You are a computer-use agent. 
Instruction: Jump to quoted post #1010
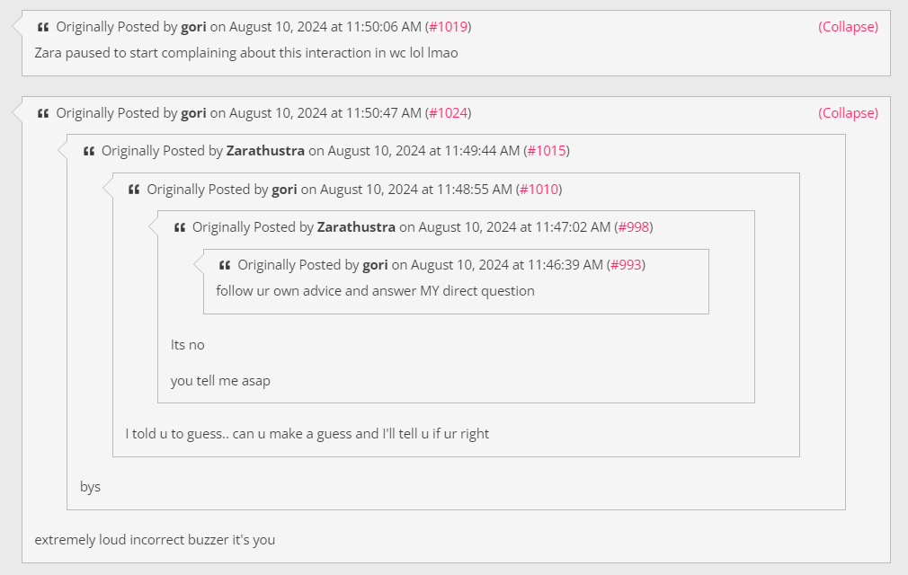pyautogui.click(x=539, y=190)
